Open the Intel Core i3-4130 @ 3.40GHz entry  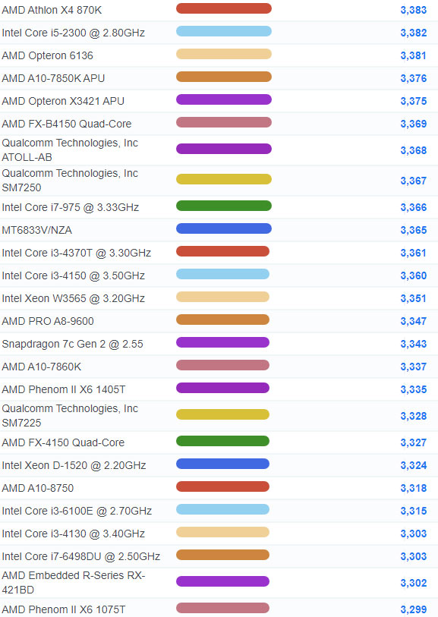73,534
